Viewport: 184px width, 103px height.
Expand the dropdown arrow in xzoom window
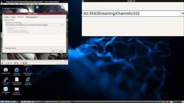[x=182, y=13]
